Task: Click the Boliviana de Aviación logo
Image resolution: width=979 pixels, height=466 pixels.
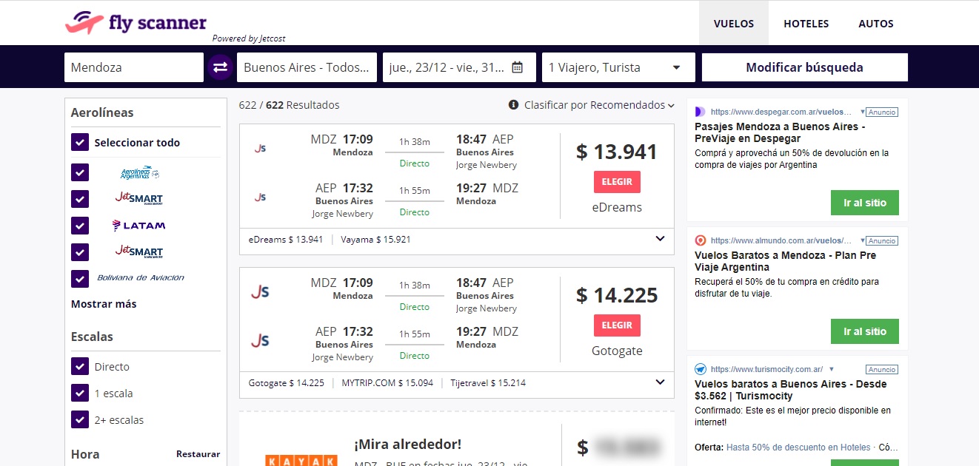Action: tap(141, 278)
